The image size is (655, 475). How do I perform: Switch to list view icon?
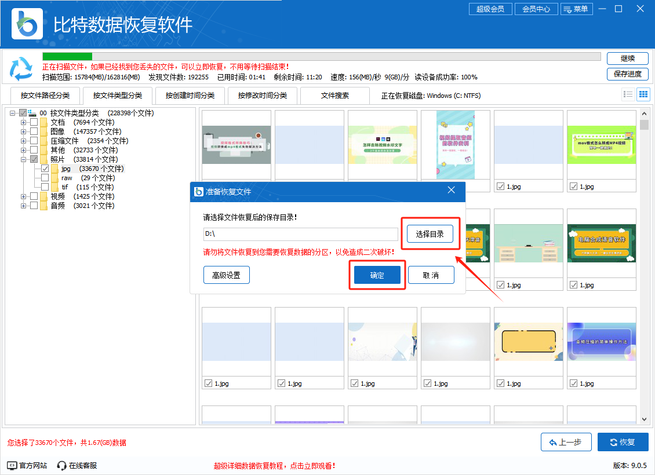[x=628, y=94]
